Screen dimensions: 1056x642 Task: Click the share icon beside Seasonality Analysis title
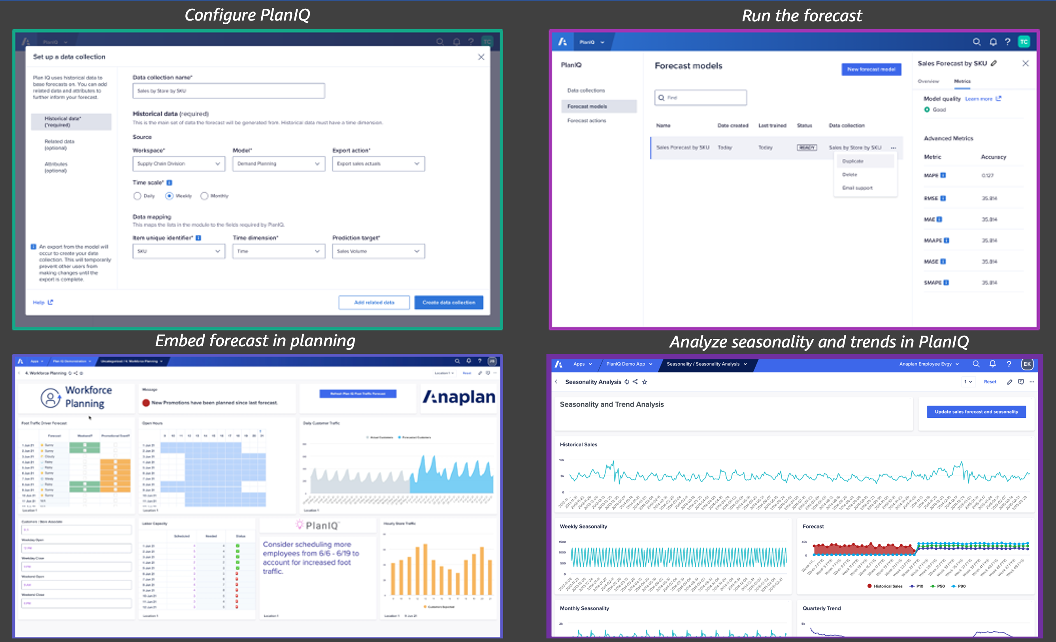click(x=636, y=382)
